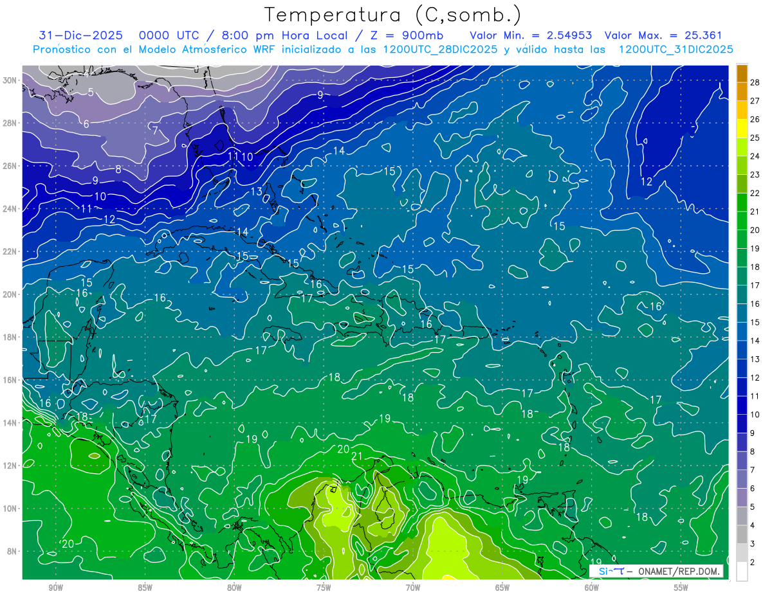
Task: Click the 14N latitude axis label
Action: click(10, 422)
